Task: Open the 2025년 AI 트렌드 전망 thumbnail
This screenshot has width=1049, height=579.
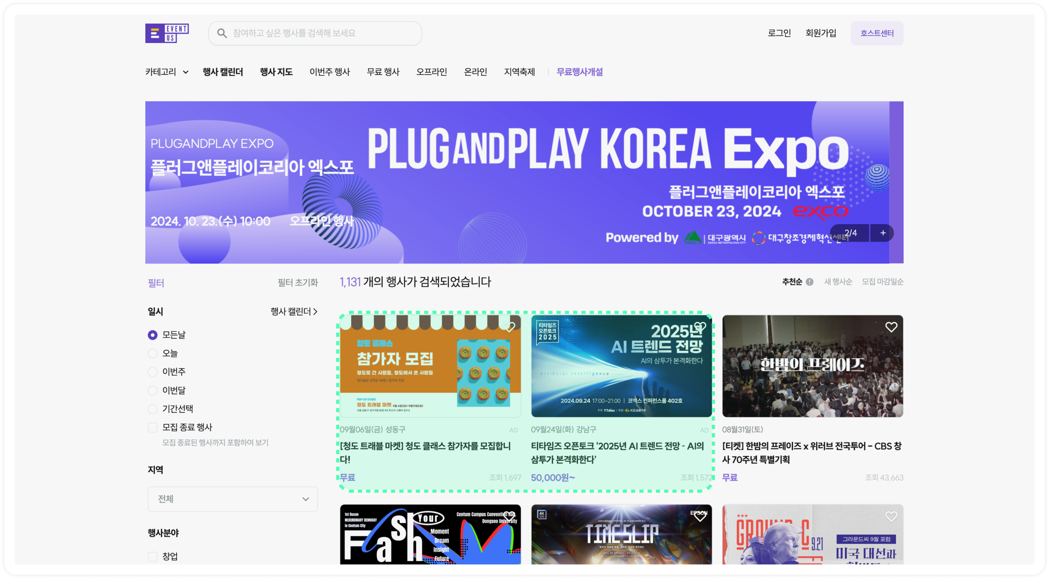Action: 621,366
